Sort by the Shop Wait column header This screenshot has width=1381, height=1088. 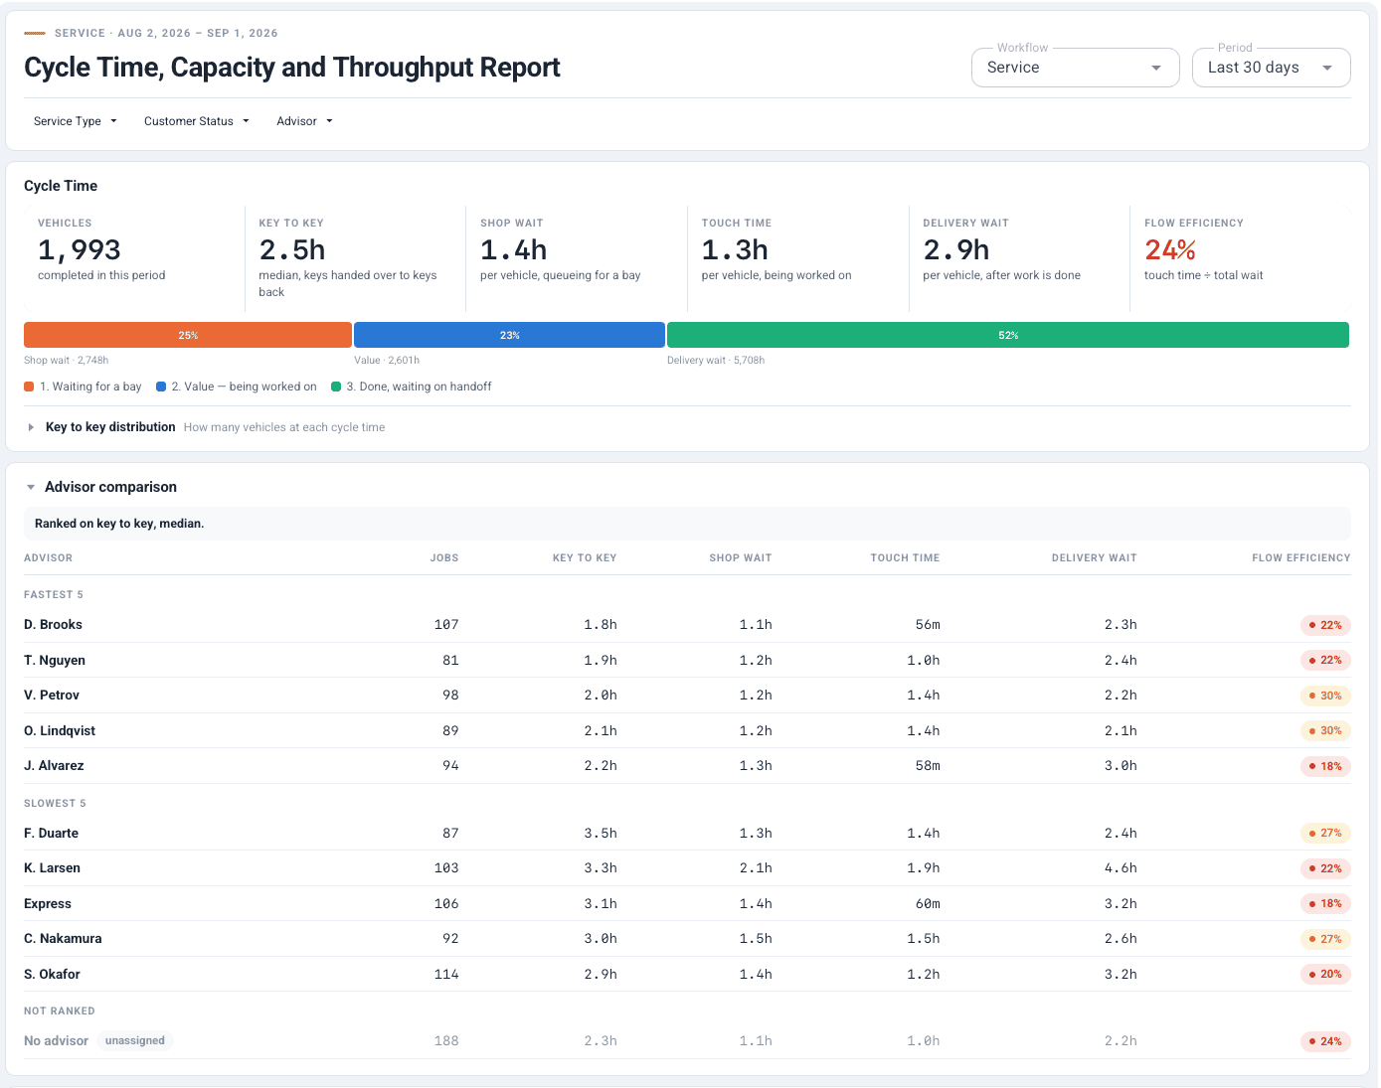pyautogui.click(x=741, y=558)
